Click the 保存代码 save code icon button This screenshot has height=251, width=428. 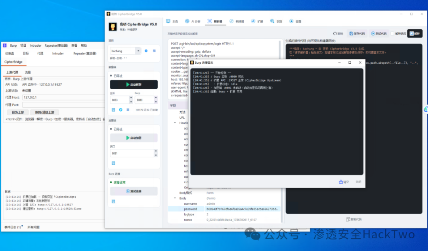coord(357,34)
